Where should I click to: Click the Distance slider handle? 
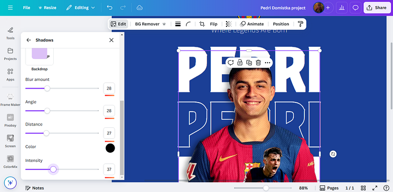click(x=46, y=133)
